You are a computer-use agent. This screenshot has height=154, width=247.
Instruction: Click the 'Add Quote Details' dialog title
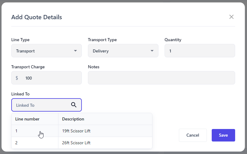pos(37,17)
